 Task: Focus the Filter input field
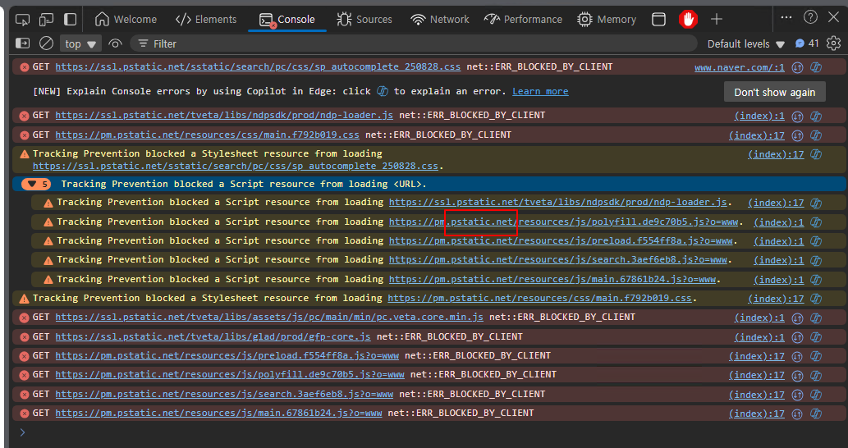(414, 43)
